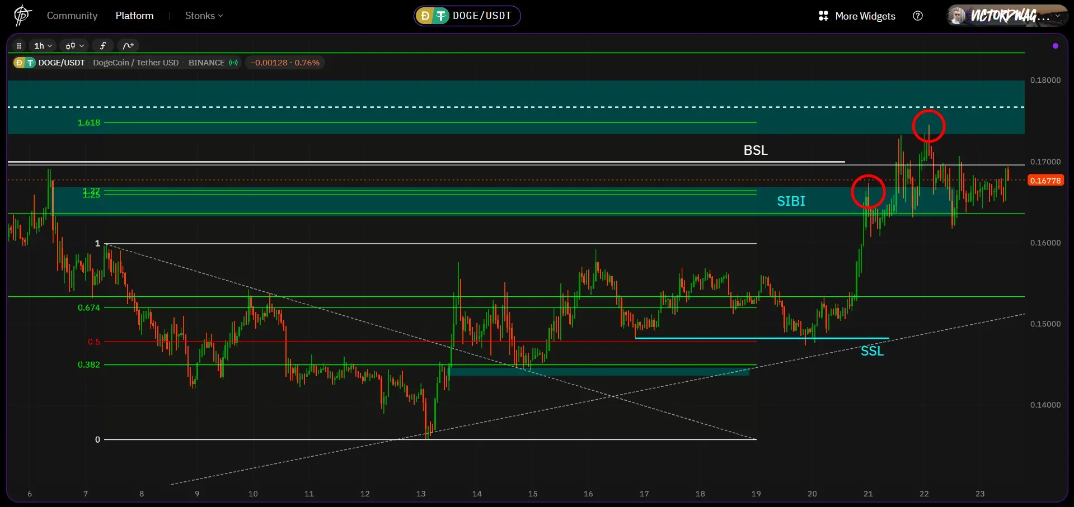The height and width of the screenshot is (507, 1074).
Task: Select the cyan SSL horizontal line
Action: 762,338
